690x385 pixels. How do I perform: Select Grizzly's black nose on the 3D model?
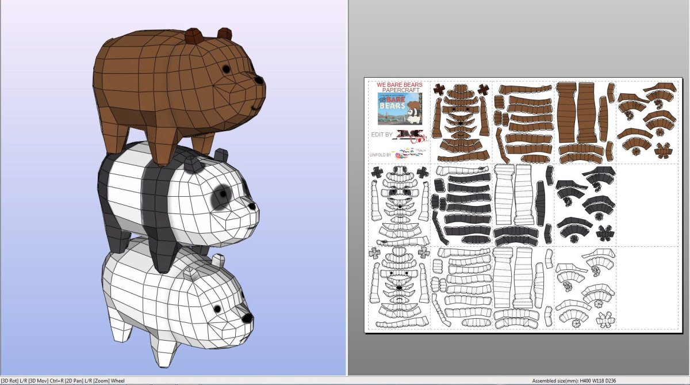[x=260, y=81]
